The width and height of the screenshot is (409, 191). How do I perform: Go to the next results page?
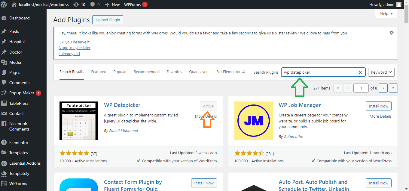[x=383, y=88]
